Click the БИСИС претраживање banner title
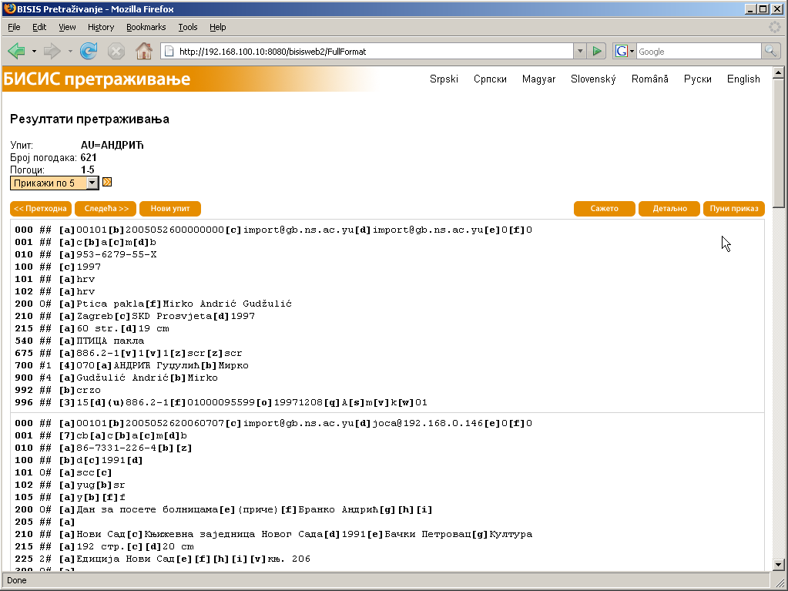The image size is (788, 591). (x=97, y=79)
